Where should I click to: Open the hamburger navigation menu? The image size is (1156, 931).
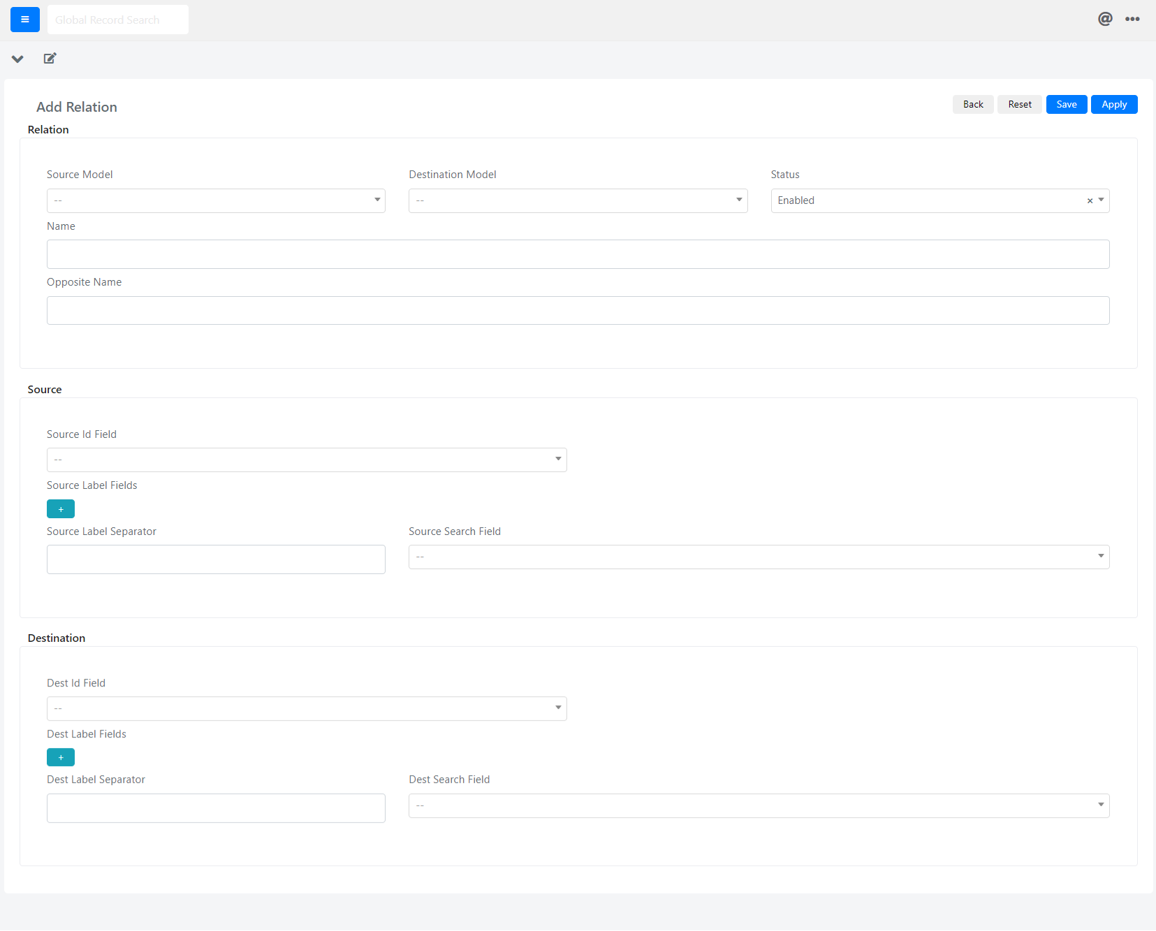coord(25,20)
